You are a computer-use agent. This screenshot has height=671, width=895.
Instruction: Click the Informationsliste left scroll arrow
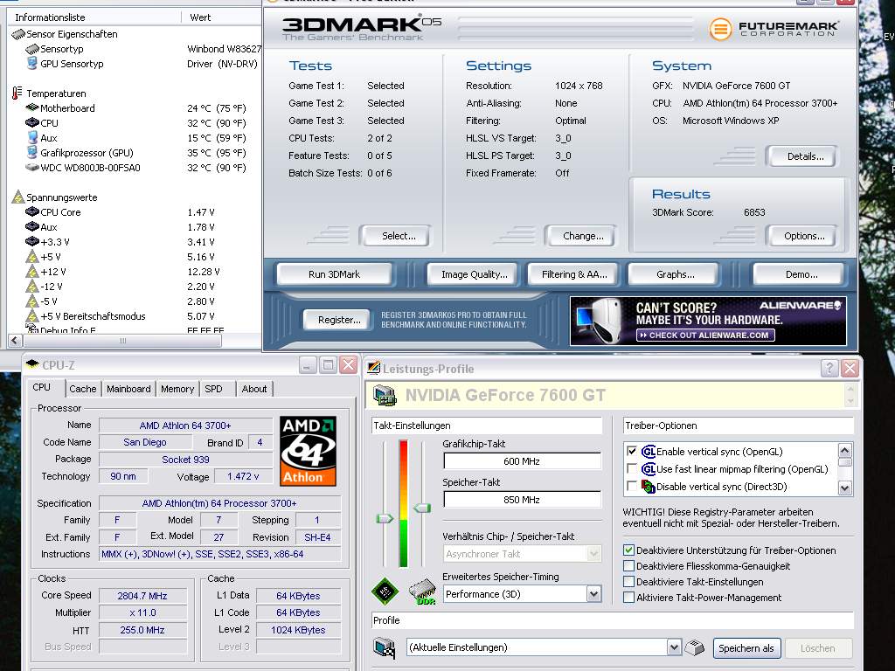(x=16, y=341)
